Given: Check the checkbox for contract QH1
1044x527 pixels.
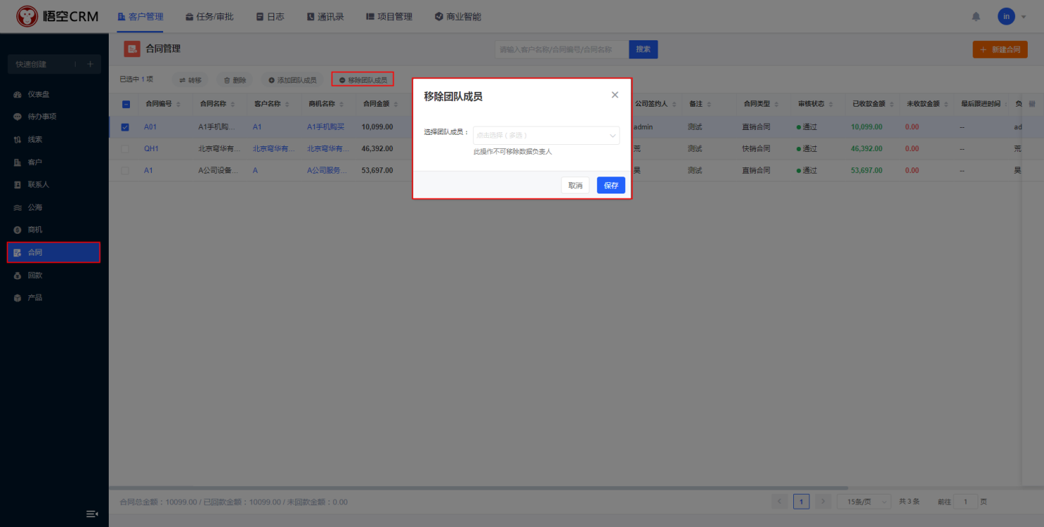Looking at the screenshot, I should (x=125, y=149).
